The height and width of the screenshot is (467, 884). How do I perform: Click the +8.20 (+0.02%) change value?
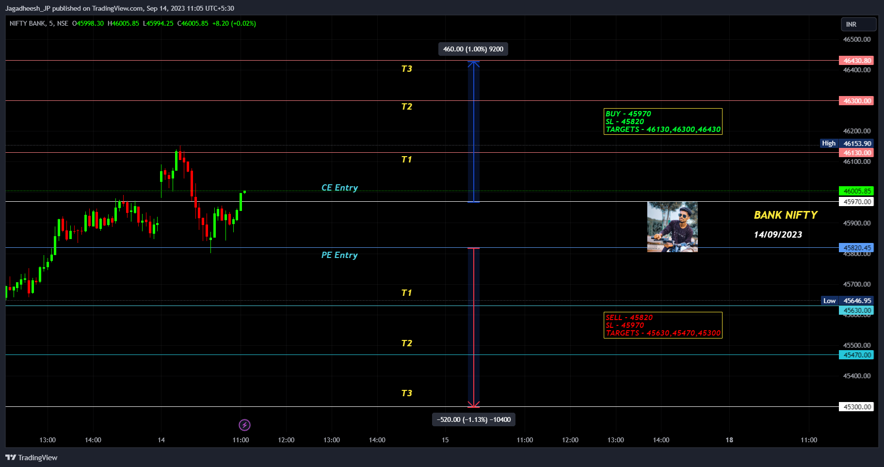[234, 23]
